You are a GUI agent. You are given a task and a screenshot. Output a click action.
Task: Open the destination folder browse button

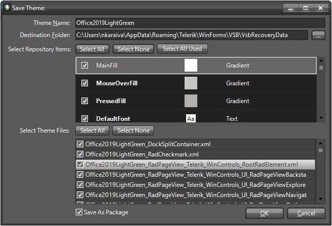pos(318,36)
